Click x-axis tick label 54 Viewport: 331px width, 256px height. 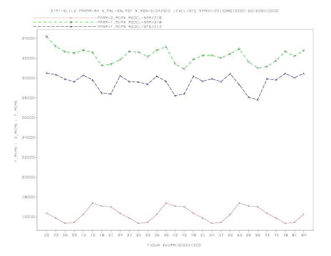point(212,235)
